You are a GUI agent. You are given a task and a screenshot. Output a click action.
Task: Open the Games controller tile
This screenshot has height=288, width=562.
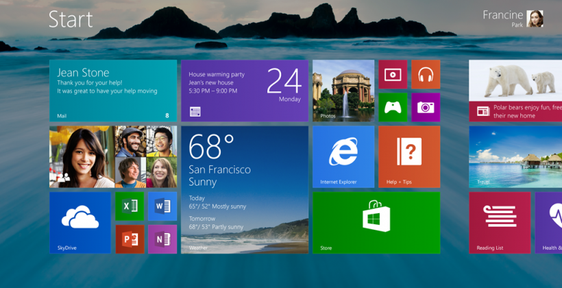pos(393,107)
